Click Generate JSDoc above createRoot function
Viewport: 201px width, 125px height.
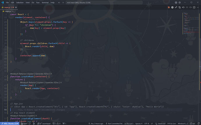42,74
